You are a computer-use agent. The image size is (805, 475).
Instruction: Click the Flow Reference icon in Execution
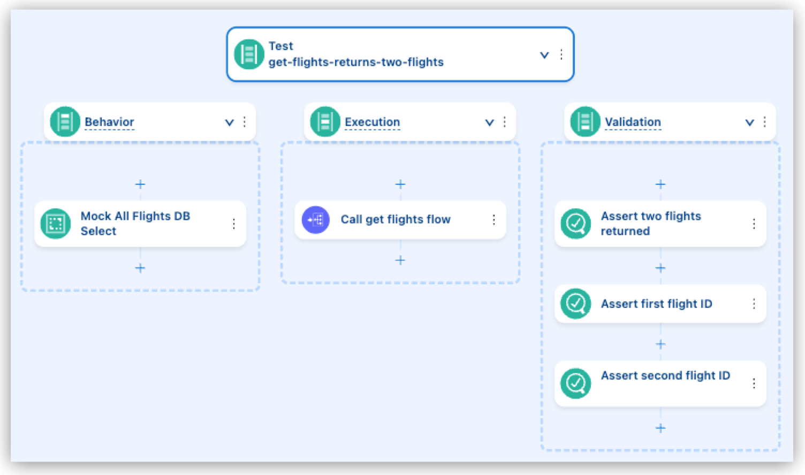(x=316, y=220)
